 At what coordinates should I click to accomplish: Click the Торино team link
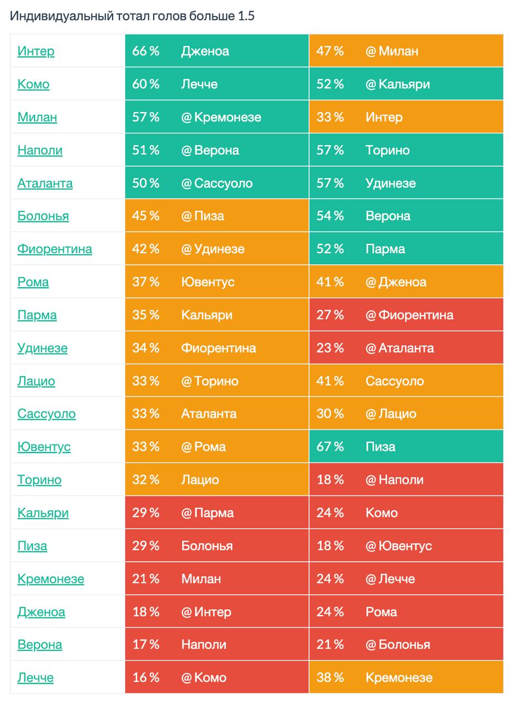coord(40,479)
